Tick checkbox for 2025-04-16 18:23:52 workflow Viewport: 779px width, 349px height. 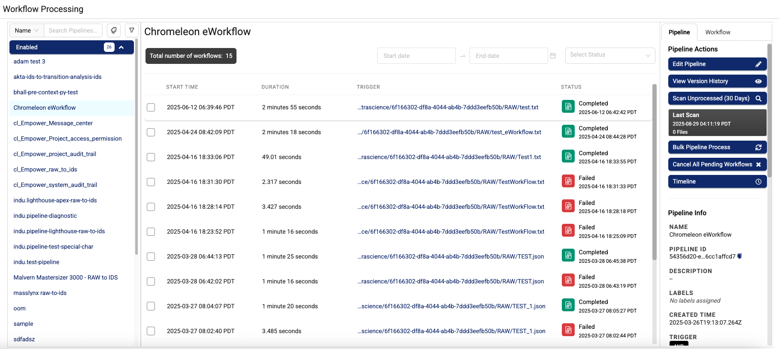(x=151, y=232)
